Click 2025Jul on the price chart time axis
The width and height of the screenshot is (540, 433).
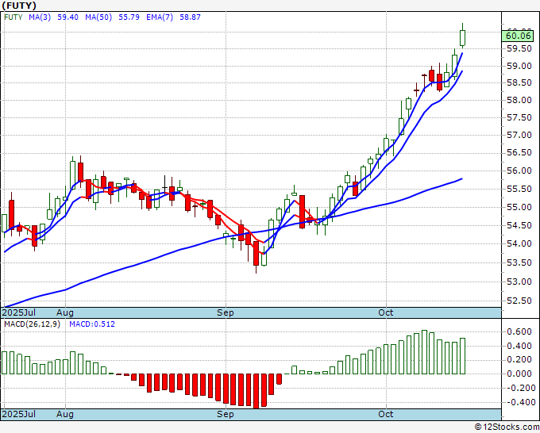pos(19,312)
